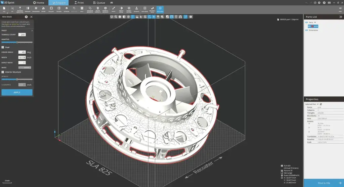Toggle the checkered pattern viewport button
Viewport: 344px width, 187px height.
(145, 17)
